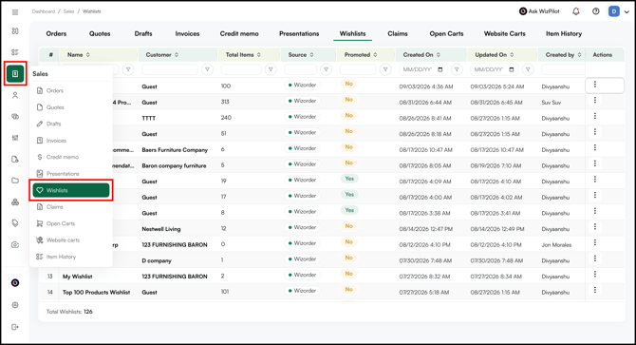Open the My Wishlist entry
636x345 pixels.
78,277
